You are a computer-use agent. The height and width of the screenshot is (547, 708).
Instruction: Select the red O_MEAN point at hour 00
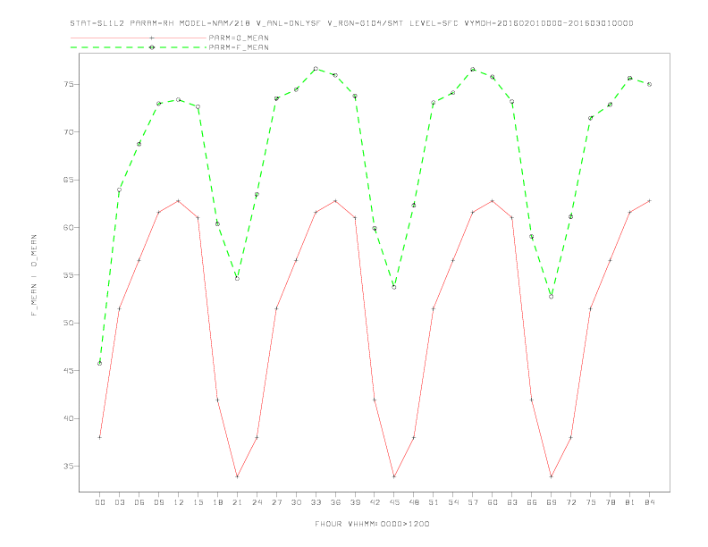coord(100,437)
